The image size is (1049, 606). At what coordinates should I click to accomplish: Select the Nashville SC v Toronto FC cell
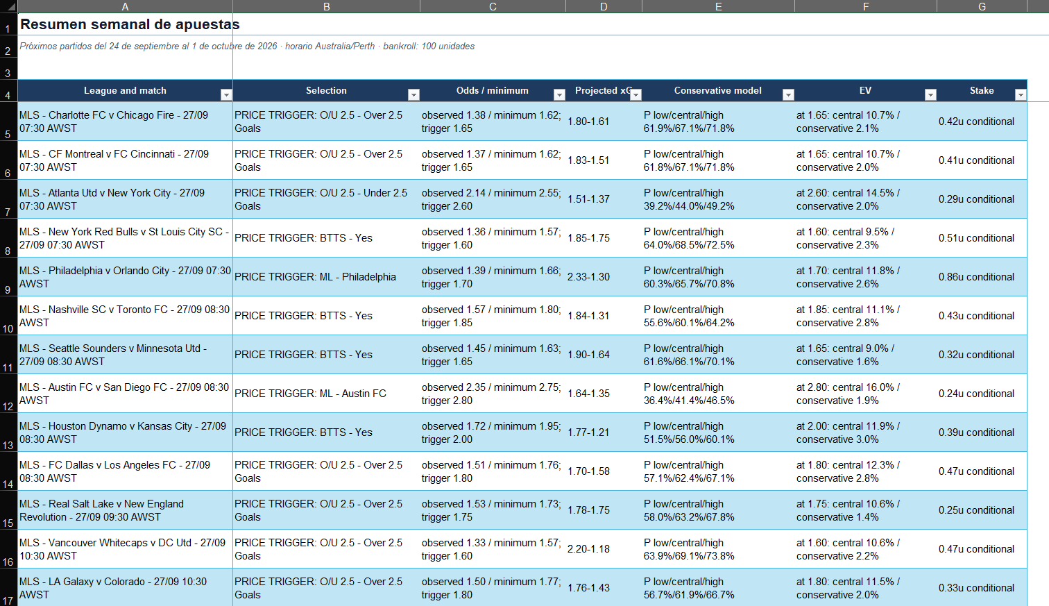[x=126, y=316]
